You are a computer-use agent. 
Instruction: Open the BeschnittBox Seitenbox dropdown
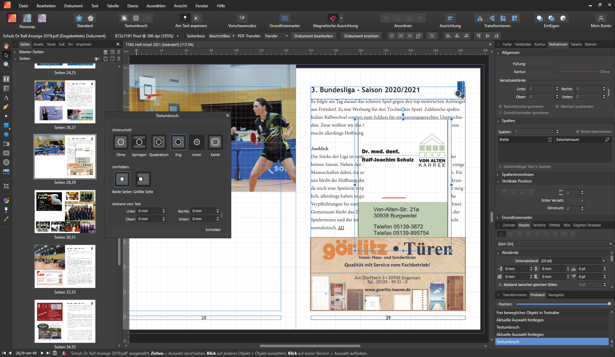tap(221, 36)
